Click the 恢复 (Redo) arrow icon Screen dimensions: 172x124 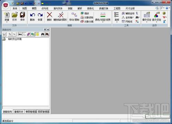point(40,15)
